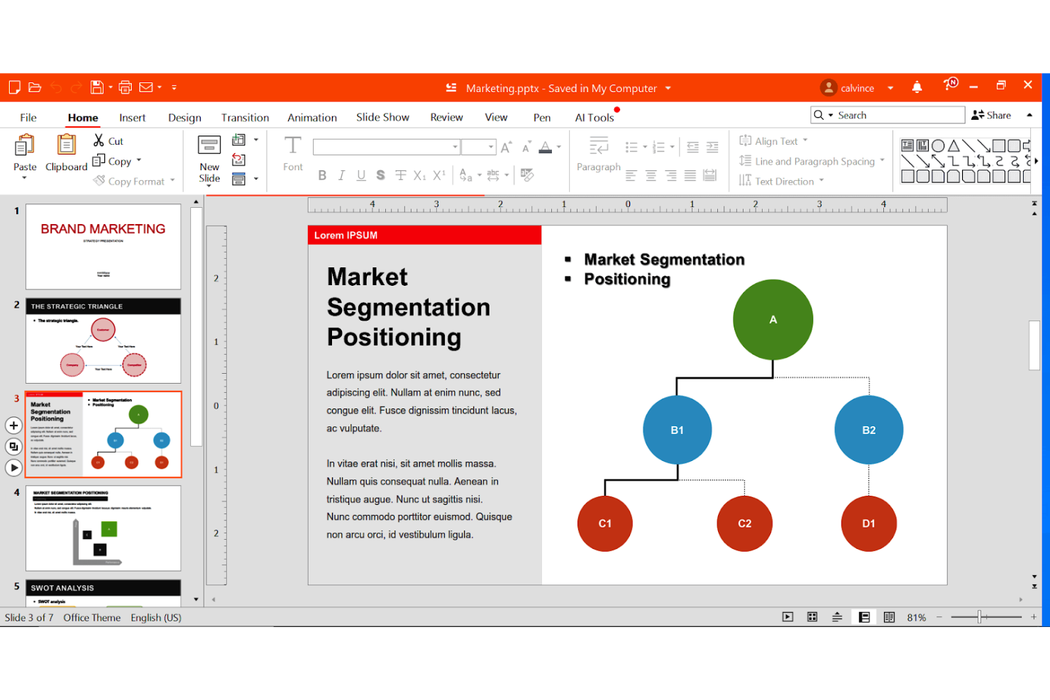
Task: Open the Clear Formatting eraser icon
Action: (527, 175)
